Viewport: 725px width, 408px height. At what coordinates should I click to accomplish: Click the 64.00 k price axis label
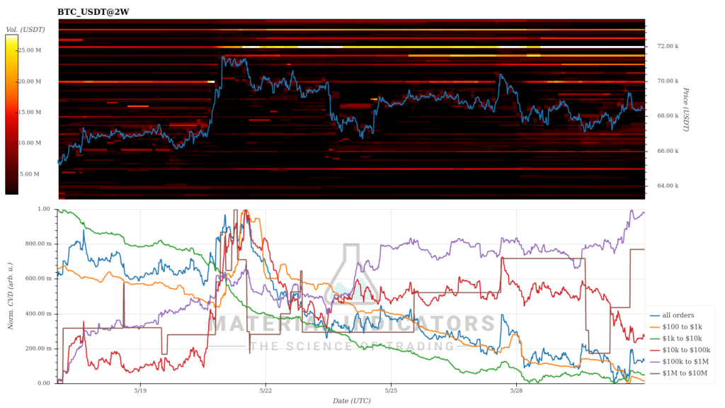668,186
